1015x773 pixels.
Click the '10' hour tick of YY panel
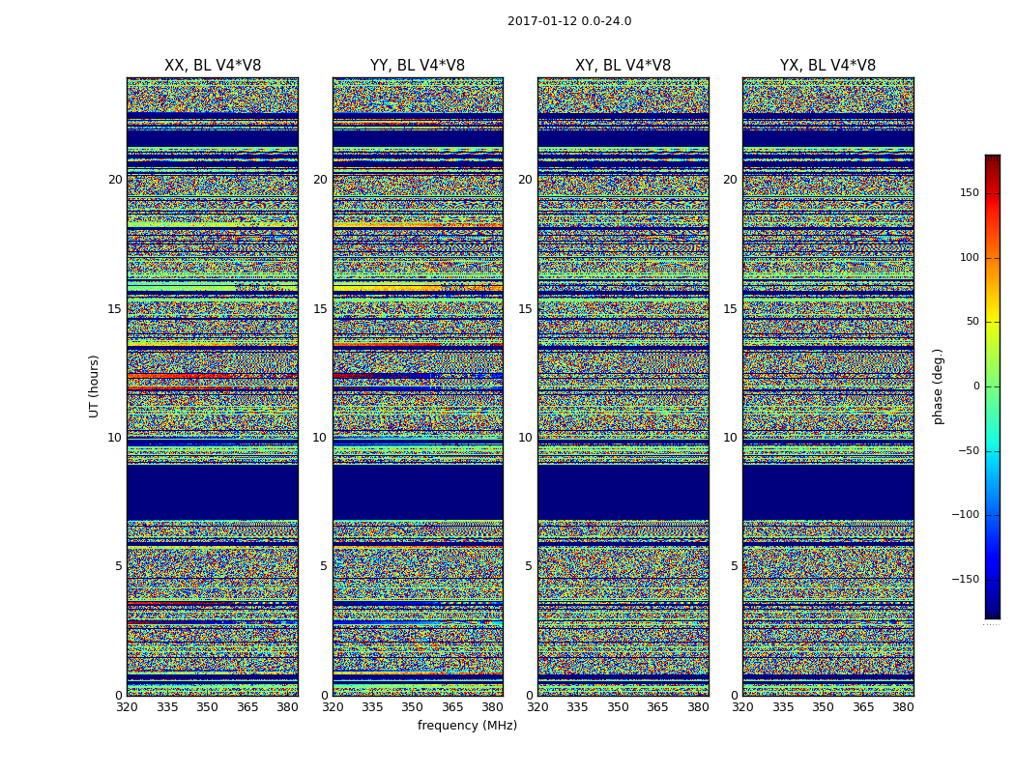click(320, 438)
